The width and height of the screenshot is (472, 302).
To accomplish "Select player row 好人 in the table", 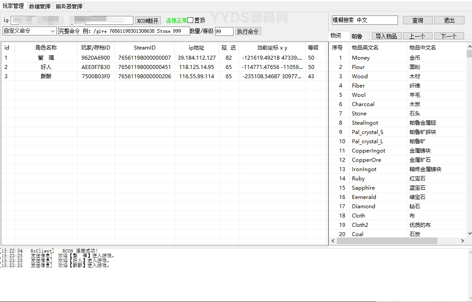I will [46, 67].
